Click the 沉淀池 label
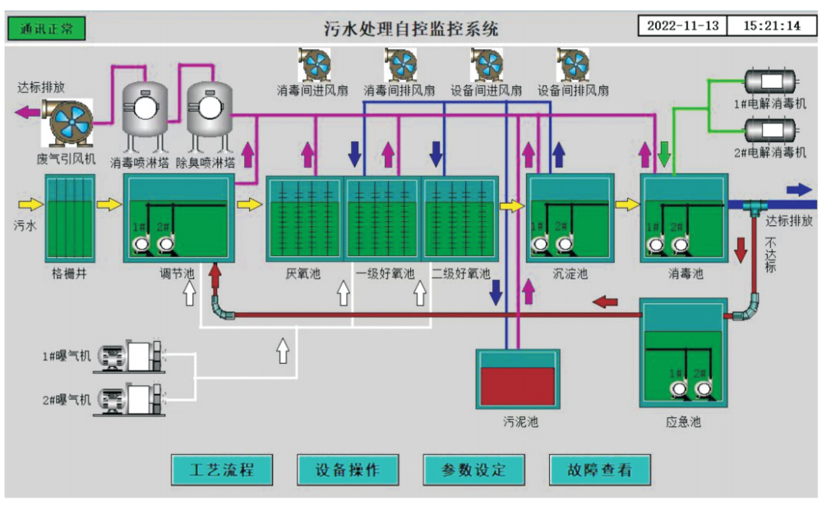This screenshot has height=506, width=822. [570, 274]
